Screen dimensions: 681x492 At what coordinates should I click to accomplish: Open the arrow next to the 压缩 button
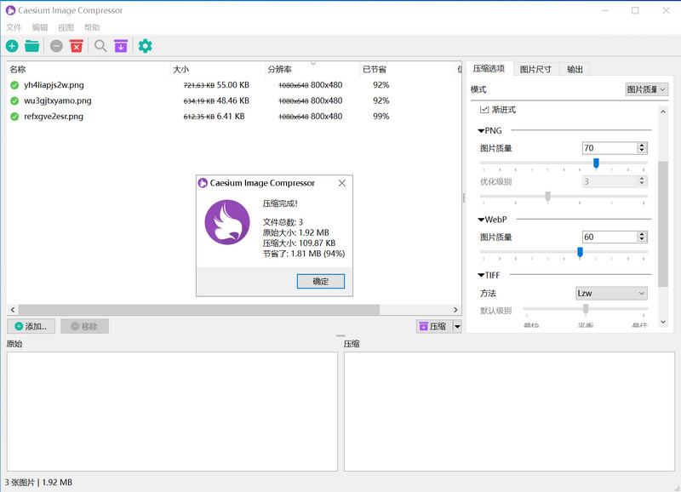[x=457, y=327]
